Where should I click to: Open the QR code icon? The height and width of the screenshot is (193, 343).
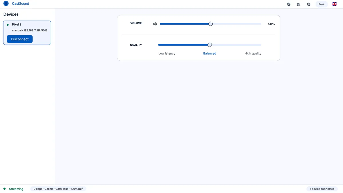click(299, 4)
